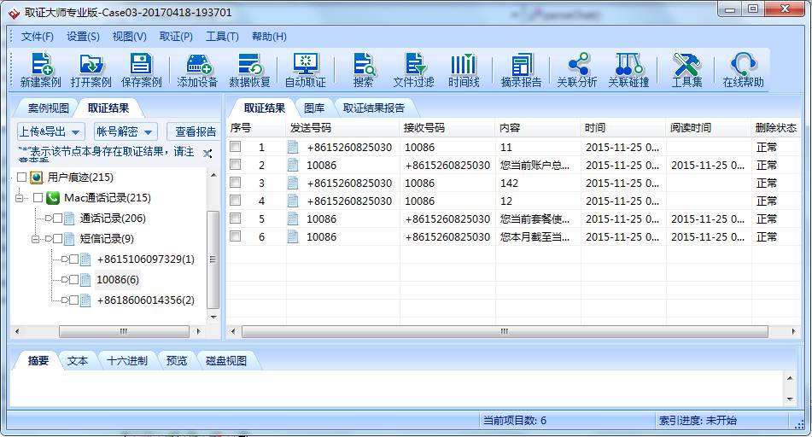Launch 关联分析 association analysis
Screen dimensions: 812x437
(576, 70)
